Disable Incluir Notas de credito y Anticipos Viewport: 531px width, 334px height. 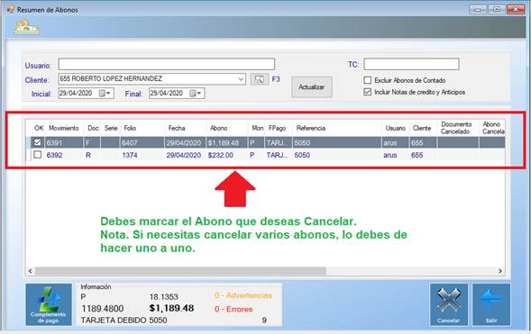pos(368,92)
